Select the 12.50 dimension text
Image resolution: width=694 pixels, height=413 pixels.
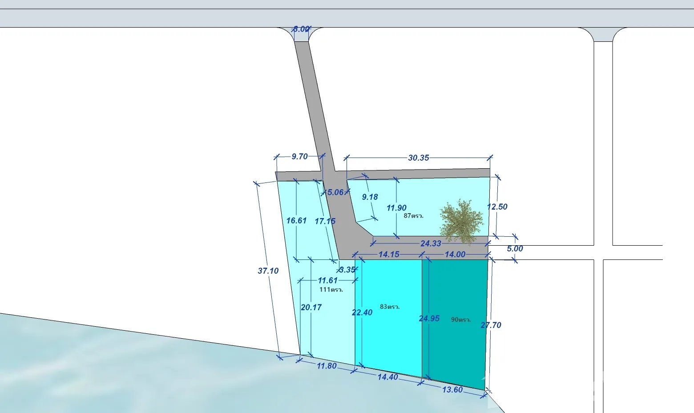tap(497, 206)
